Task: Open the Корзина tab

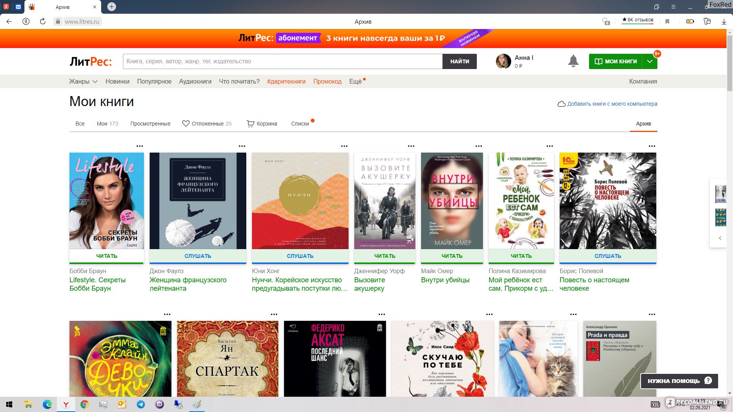Action: tap(262, 124)
